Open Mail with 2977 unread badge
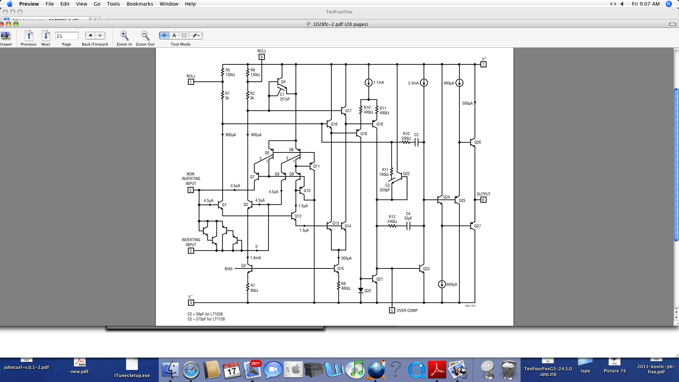The height and width of the screenshot is (382, 679). point(253,370)
